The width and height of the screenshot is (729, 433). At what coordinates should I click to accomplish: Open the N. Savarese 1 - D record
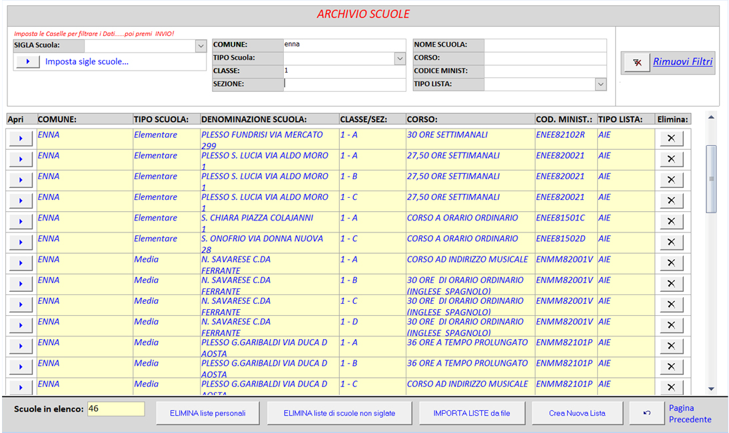(x=21, y=325)
